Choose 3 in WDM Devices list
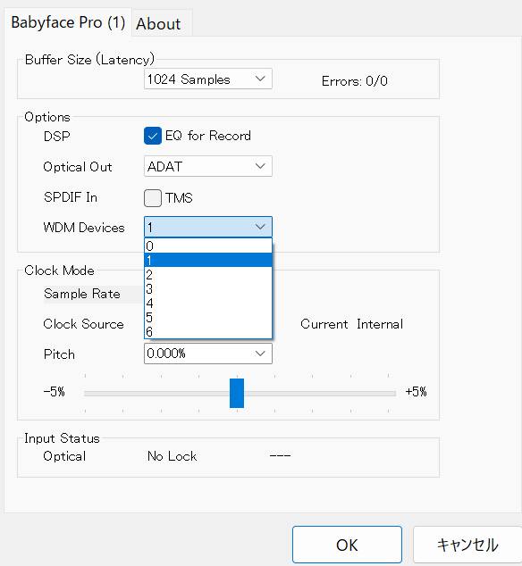Screen dimensions: 522x566 [208, 288]
